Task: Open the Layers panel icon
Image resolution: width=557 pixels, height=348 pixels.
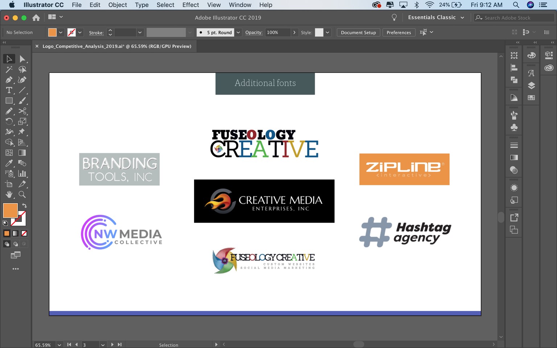Action: [x=531, y=86]
